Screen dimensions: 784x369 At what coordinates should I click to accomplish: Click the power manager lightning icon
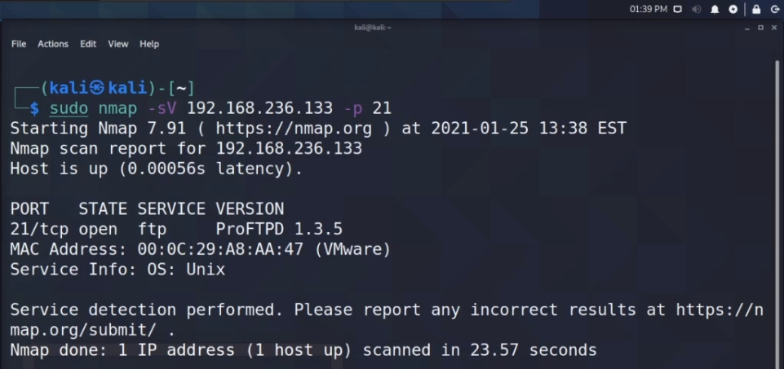tap(733, 9)
